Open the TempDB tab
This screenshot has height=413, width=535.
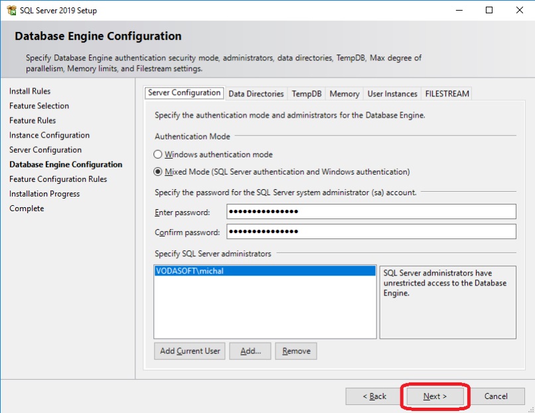[x=306, y=94]
